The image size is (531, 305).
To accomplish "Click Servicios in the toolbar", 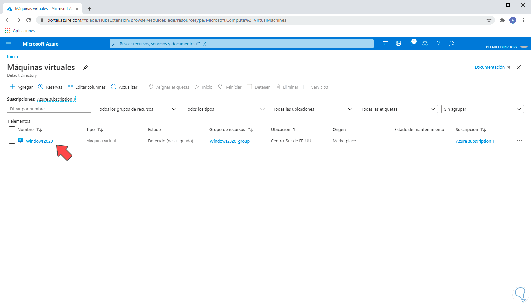I will [x=316, y=87].
